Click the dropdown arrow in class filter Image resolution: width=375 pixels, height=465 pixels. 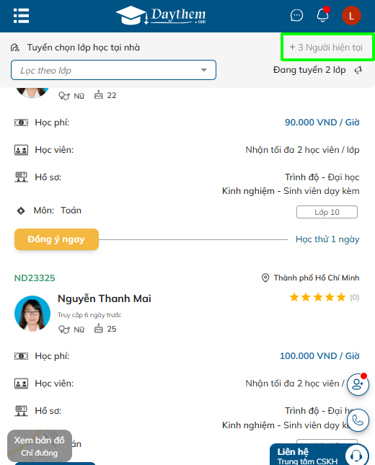point(203,70)
